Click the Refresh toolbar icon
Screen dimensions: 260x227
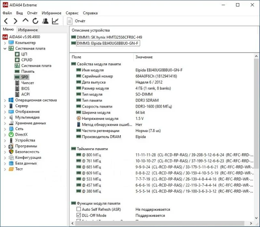(35, 21)
